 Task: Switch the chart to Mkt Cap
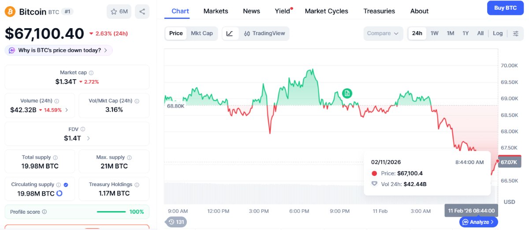point(201,33)
